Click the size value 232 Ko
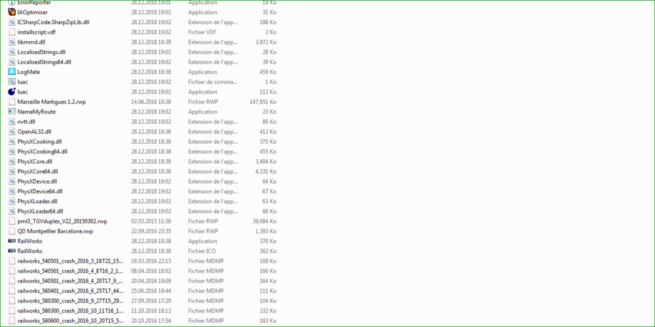The height and width of the screenshot is (327, 655). pyautogui.click(x=268, y=311)
